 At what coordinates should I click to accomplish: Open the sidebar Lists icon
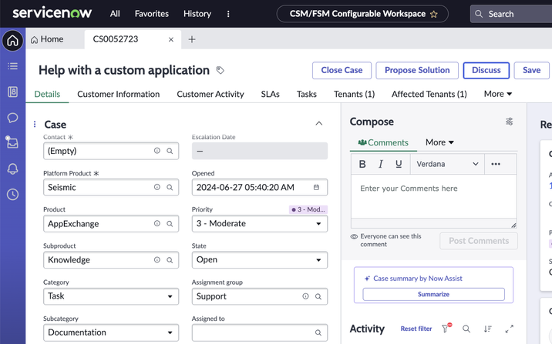tap(12, 66)
